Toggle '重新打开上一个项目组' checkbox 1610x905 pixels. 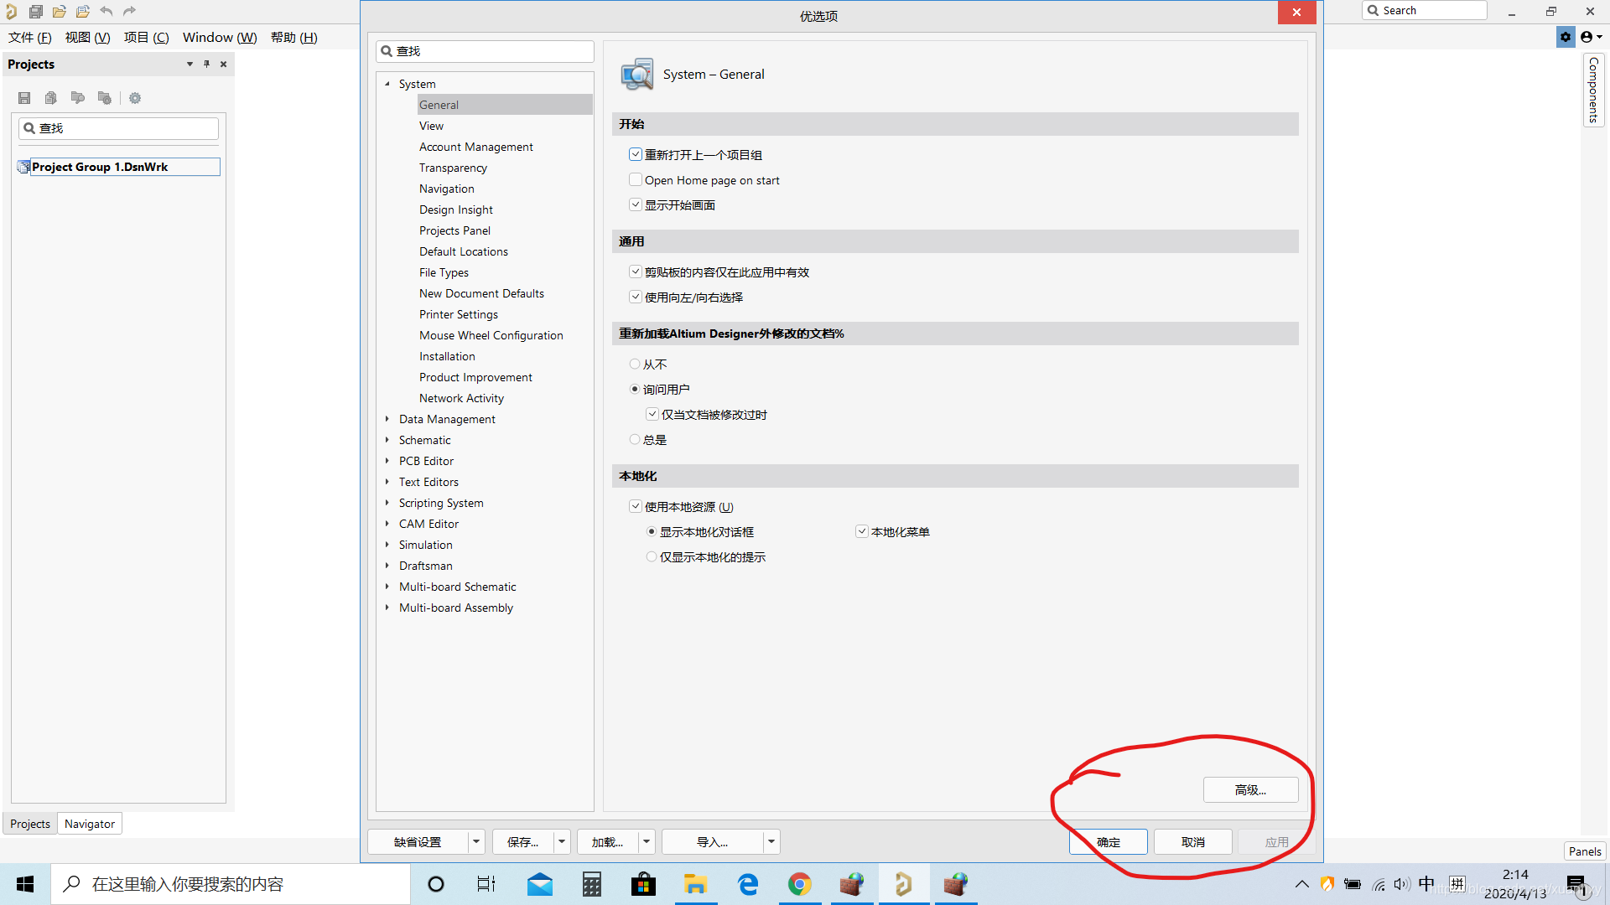click(x=635, y=153)
